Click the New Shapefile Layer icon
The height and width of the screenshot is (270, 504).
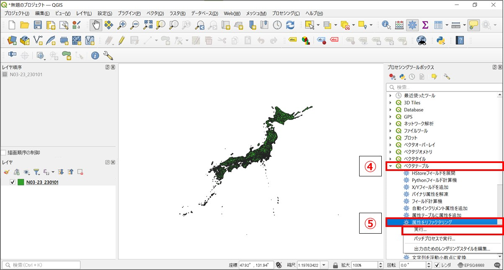point(38,41)
